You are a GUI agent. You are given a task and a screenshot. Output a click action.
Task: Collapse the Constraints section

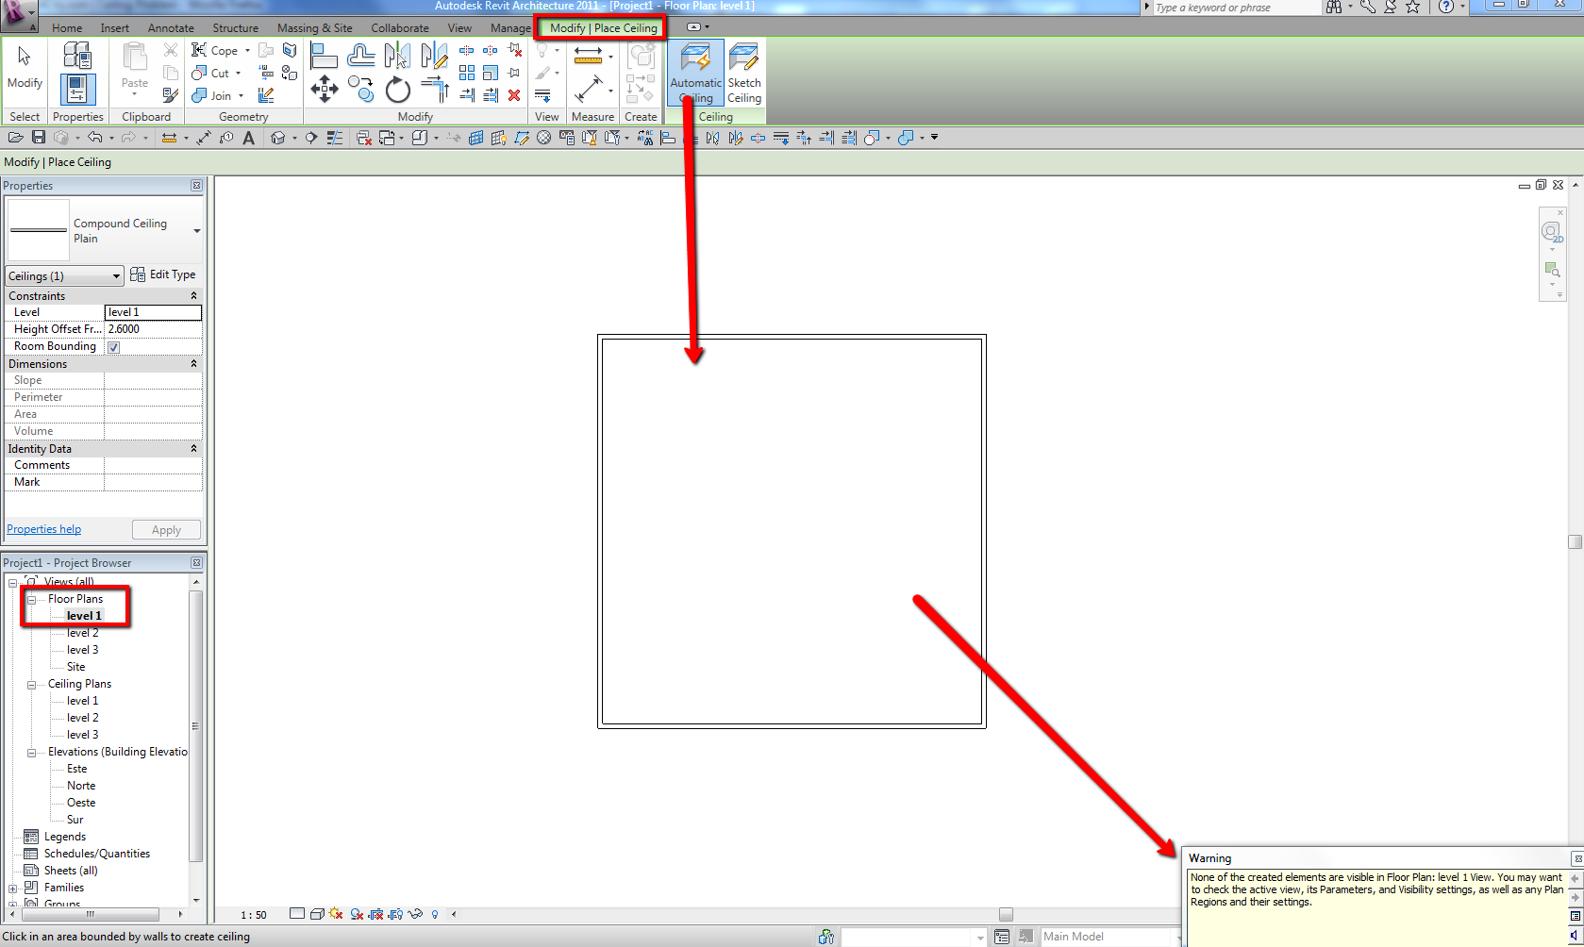tap(194, 296)
